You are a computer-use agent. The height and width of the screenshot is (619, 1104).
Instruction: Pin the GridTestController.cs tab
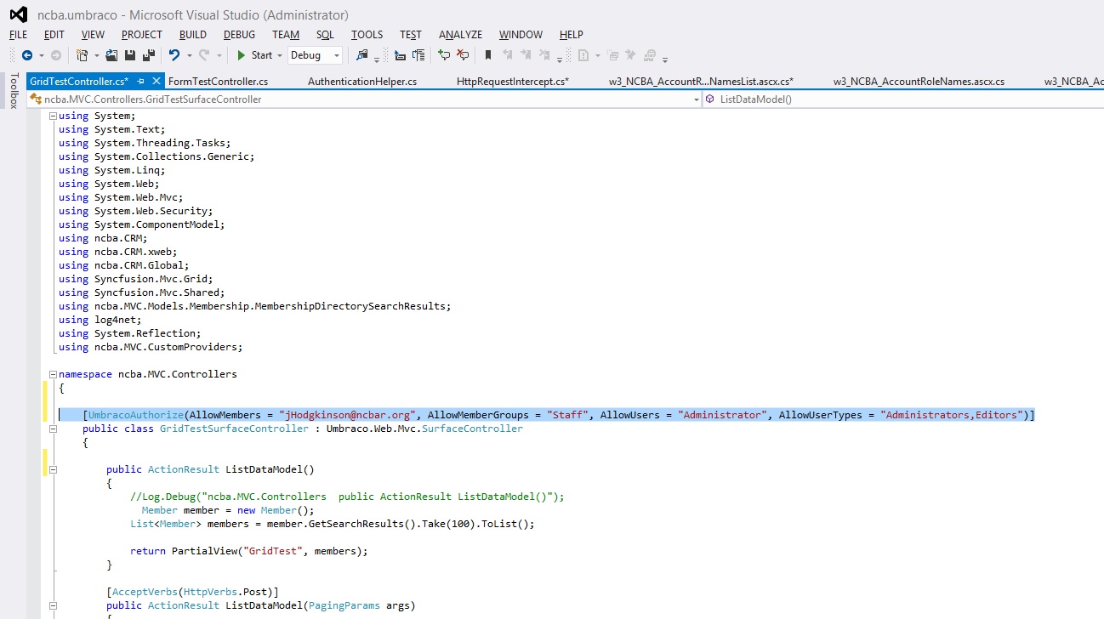pyautogui.click(x=141, y=82)
